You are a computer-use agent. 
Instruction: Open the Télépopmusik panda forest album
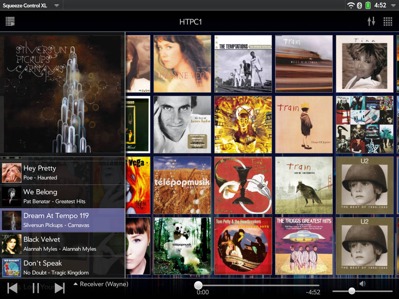click(182, 246)
